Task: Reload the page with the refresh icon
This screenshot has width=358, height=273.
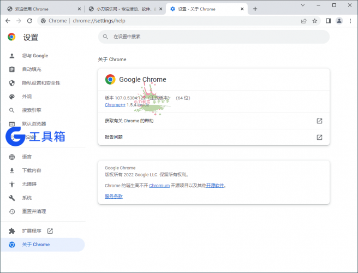Action: tap(29, 21)
